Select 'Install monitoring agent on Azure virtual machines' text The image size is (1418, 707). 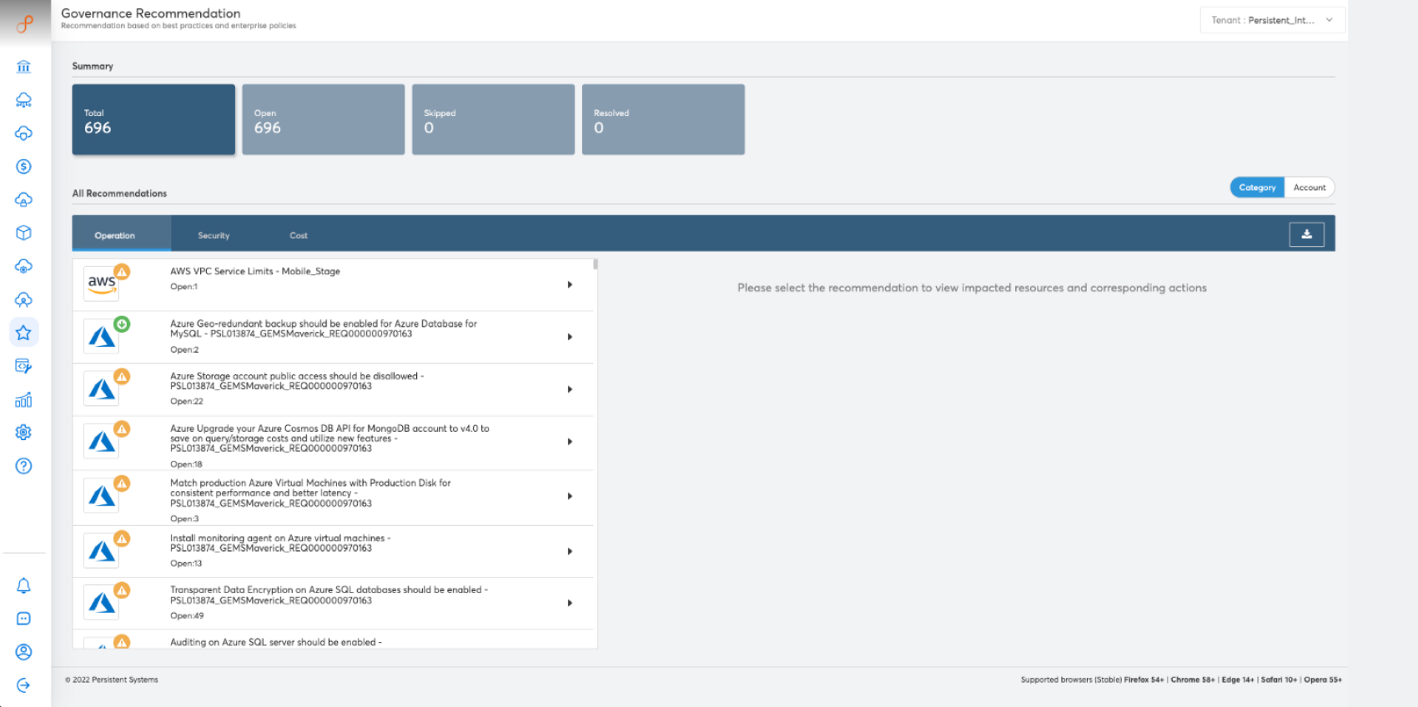tap(280, 543)
